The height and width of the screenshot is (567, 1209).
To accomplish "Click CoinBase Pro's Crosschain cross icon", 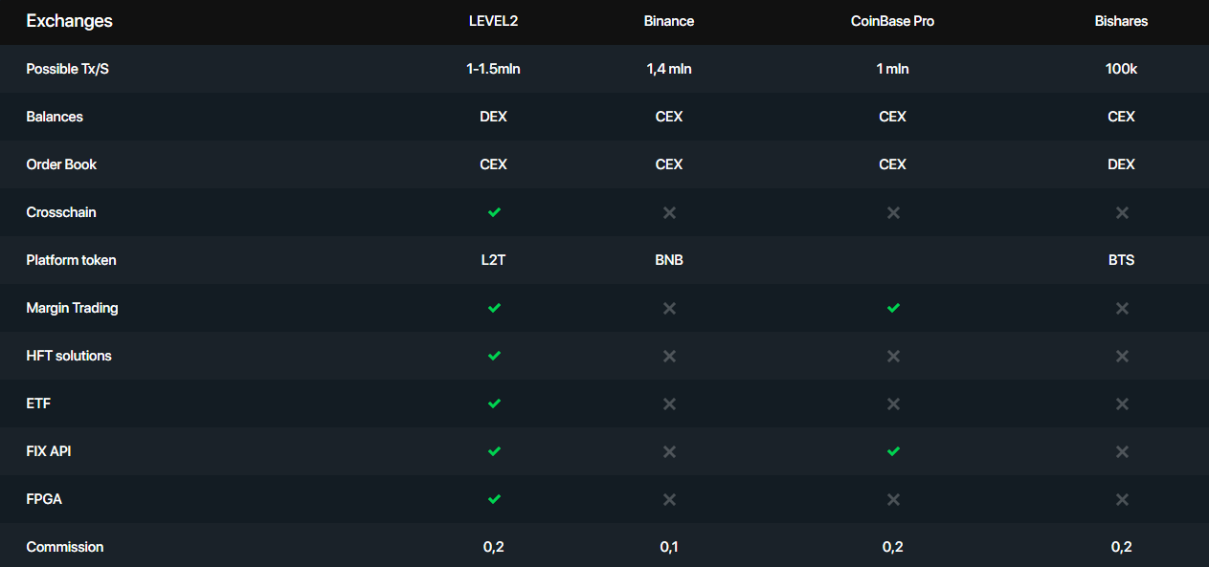I will click(x=893, y=212).
